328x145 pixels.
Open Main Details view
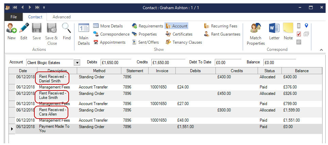pyautogui.click(x=84, y=34)
